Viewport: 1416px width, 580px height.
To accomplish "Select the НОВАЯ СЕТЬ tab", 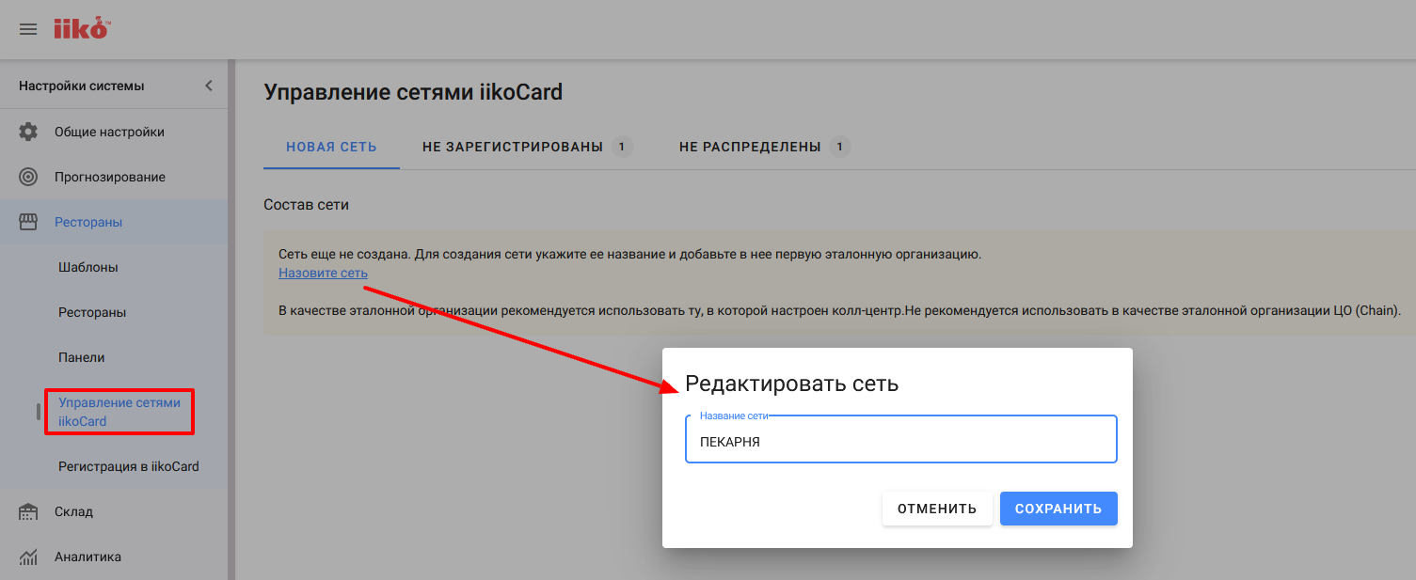I will [331, 146].
